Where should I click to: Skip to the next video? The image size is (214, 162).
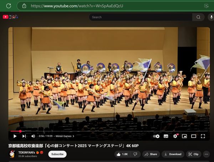pyautogui.click(x=24, y=136)
